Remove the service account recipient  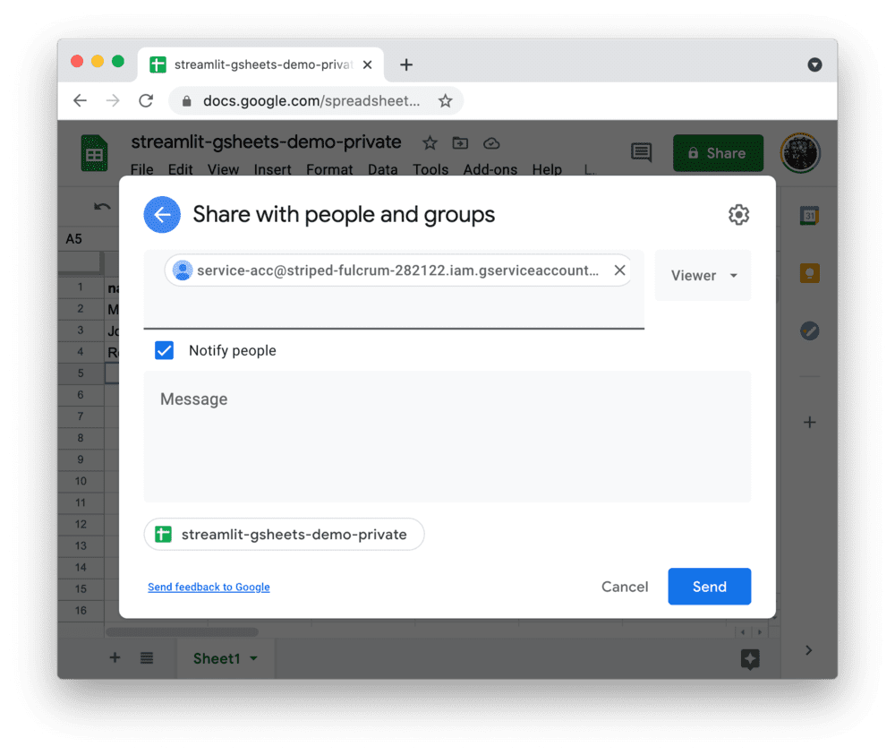coord(619,270)
